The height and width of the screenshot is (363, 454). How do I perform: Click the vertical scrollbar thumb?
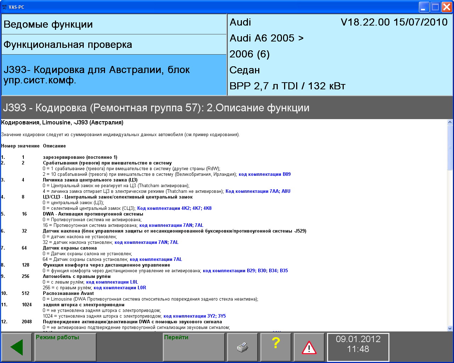[450, 147]
